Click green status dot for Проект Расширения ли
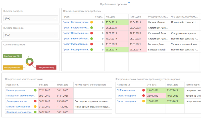Screen dimensions: 201x118 pos(92,49)
